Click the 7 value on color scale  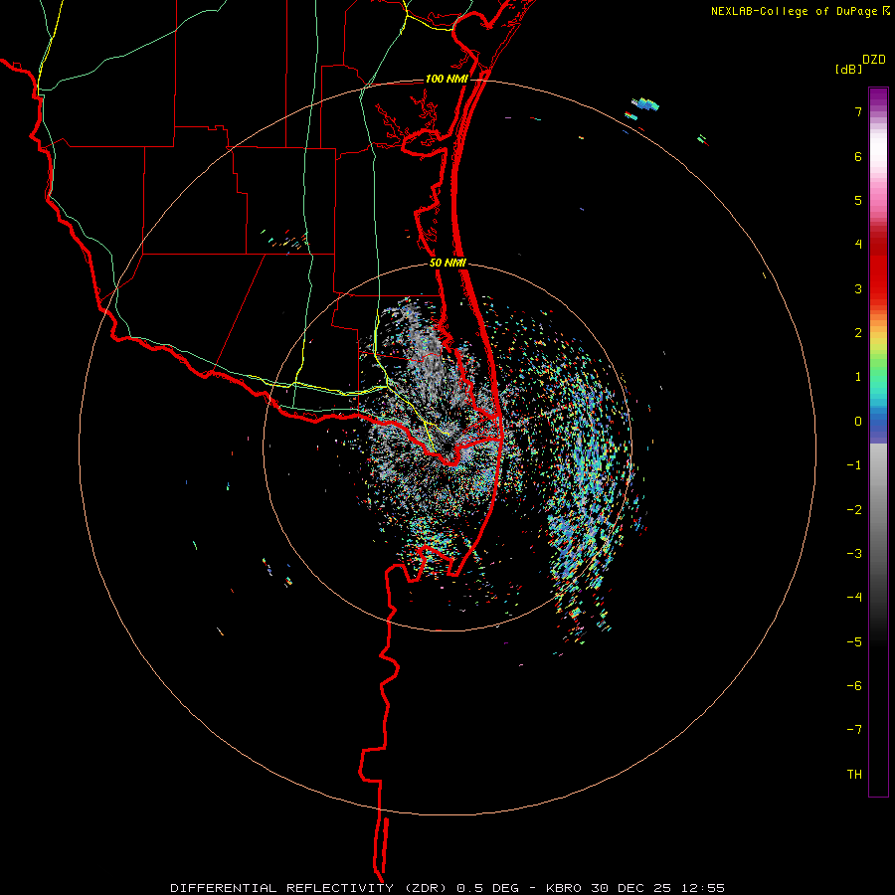click(x=858, y=111)
